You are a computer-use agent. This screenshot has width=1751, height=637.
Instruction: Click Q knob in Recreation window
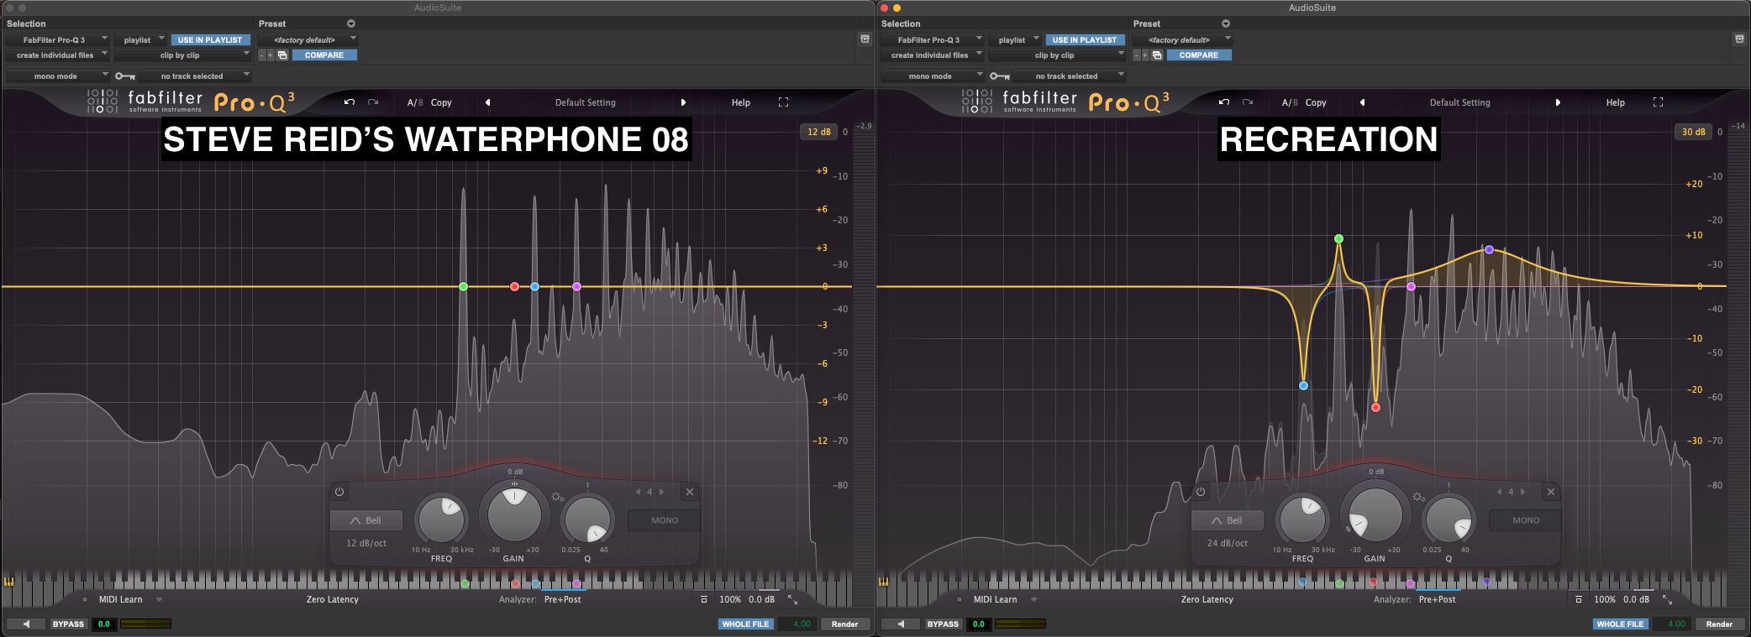coord(1449,520)
